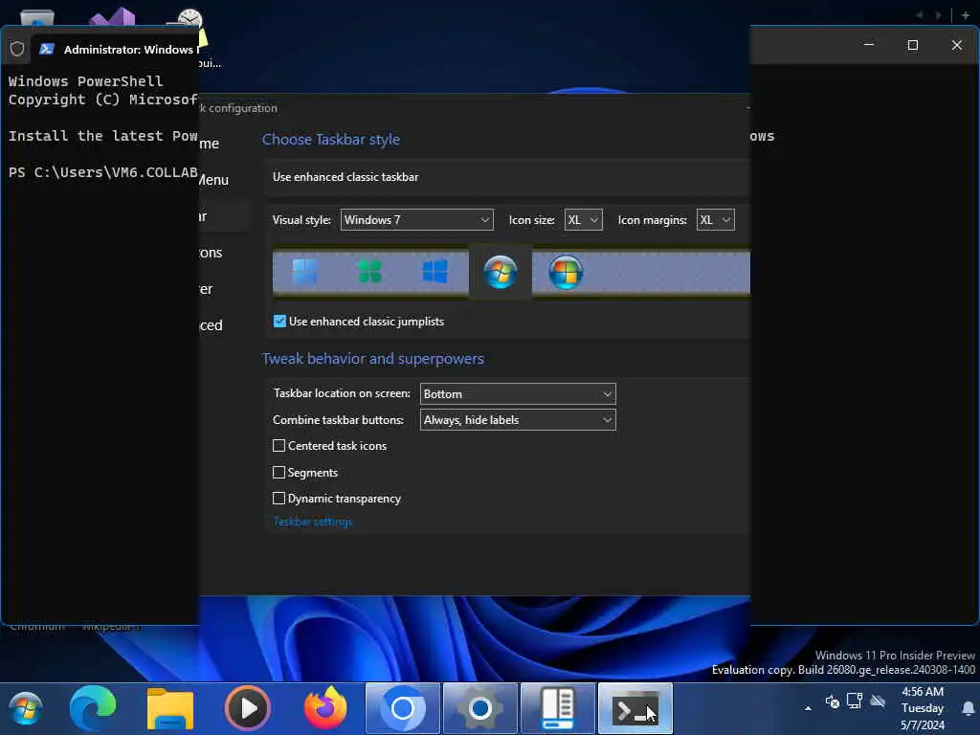This screenshot has height=735, width=980.
Task: Open the Start orb on the taskbar
Action: (26, 709)
